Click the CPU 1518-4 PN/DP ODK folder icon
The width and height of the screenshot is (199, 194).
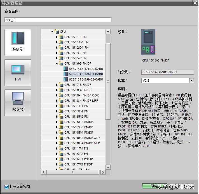(x=61, y=95)
